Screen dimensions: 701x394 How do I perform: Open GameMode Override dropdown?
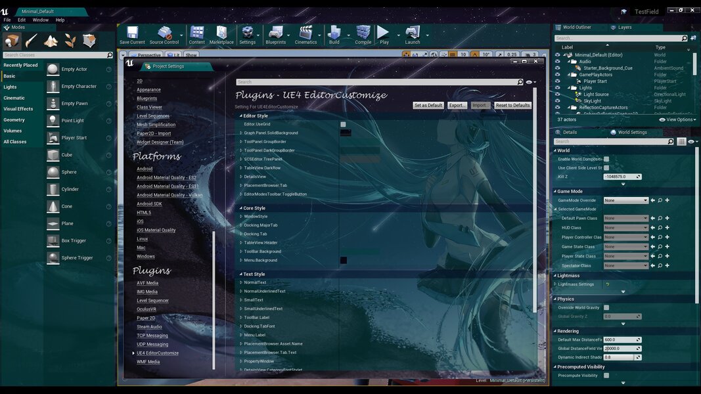626,200
